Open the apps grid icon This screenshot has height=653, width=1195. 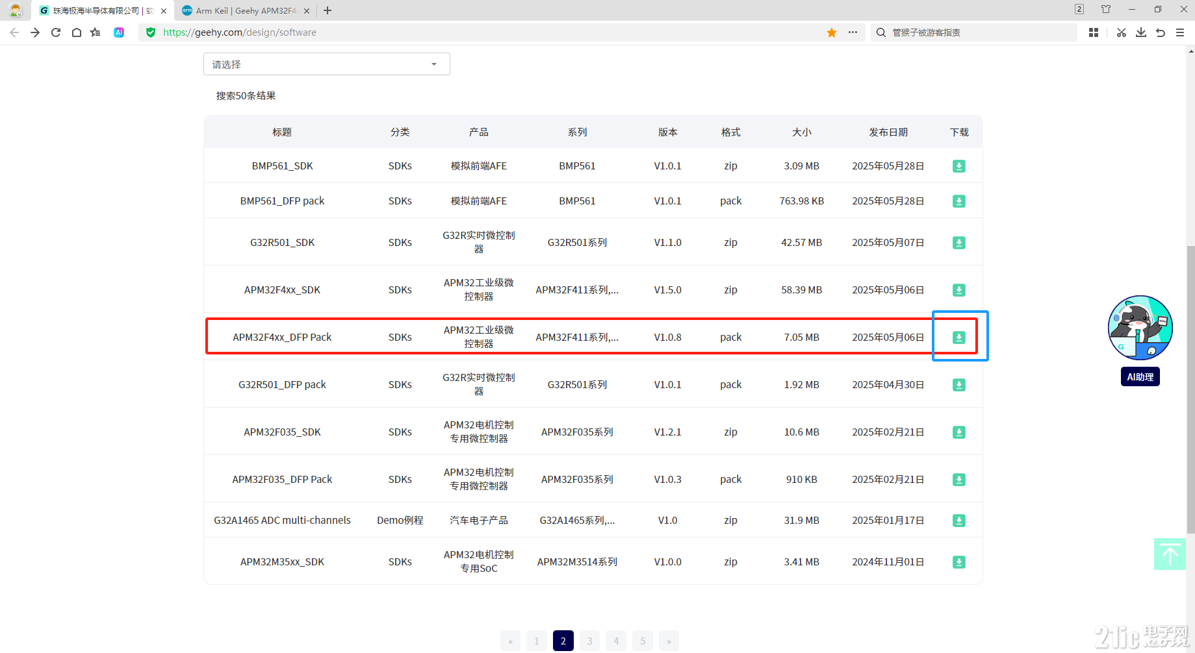[x=1094, y=32]
